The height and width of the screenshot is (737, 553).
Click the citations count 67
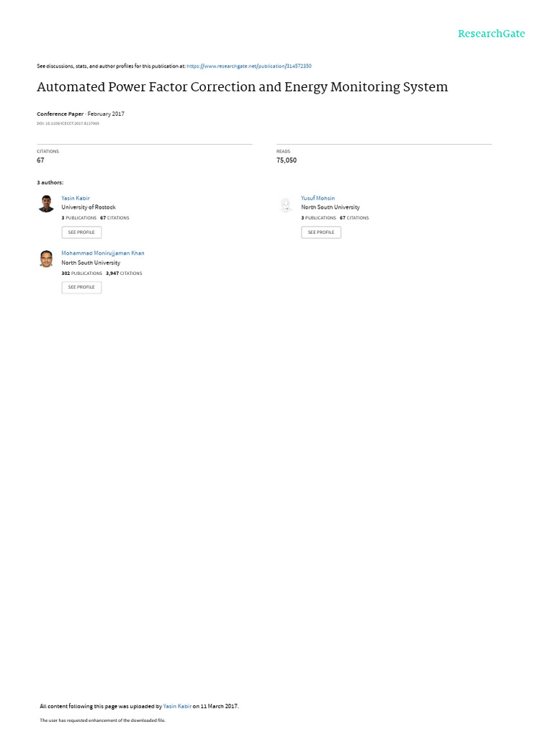(40, 160)
